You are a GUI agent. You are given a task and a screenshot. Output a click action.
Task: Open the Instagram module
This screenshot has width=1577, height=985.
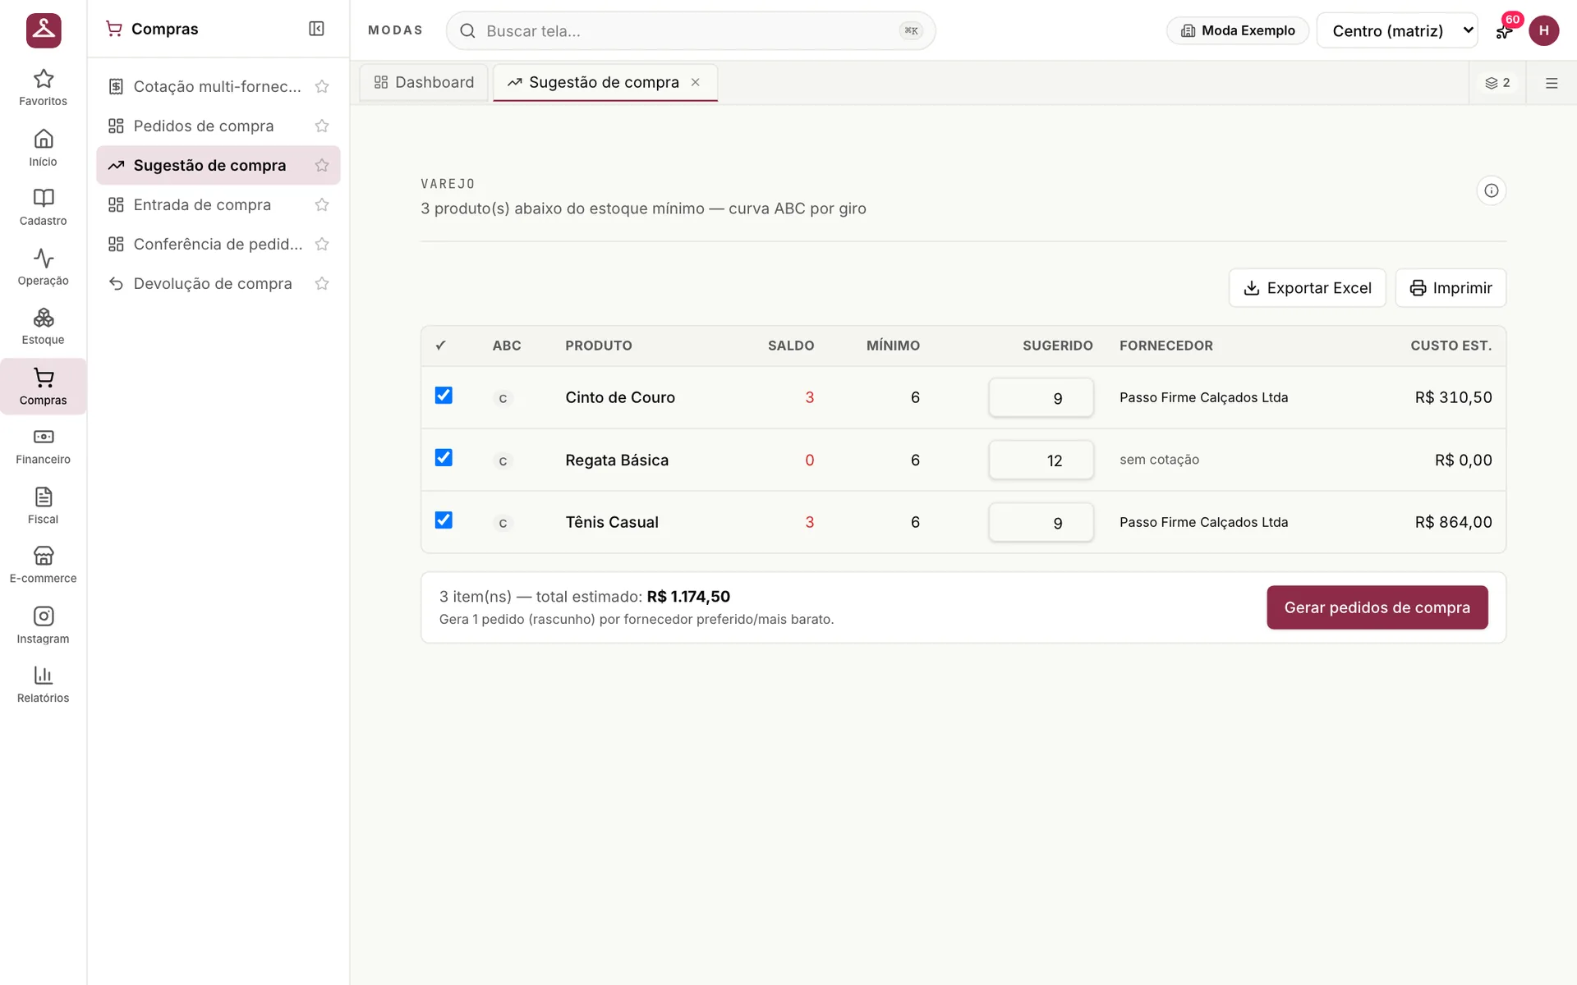pos(43,625)
